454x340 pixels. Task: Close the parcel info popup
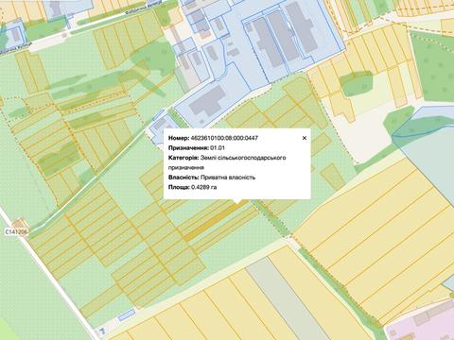coord(305,138)
